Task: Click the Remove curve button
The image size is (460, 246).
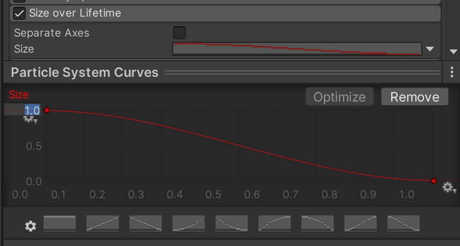Action: 414,97
